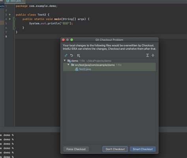
Task: Click the Smart Checkout button
Action: pos(143,149)
